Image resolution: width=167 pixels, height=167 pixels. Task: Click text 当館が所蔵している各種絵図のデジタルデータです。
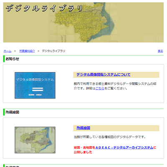[x=110, y=137]
